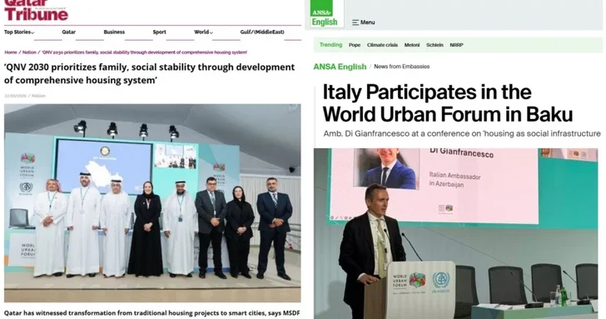Expand the Top Stories dropdown

click(x=19, y=32)
